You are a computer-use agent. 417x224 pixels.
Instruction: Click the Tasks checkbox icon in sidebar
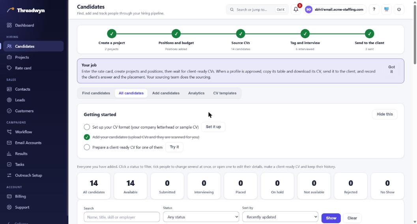9,164
